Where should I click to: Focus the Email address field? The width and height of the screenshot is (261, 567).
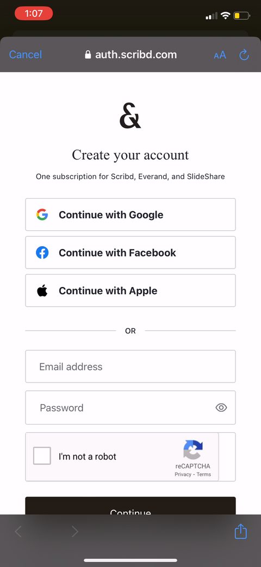tap(130, 366)
